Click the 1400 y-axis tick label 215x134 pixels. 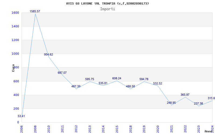pos(15,26)
